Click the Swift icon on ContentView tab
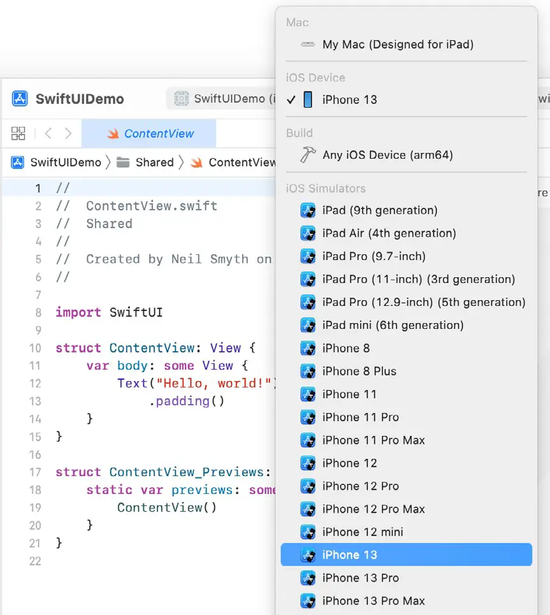Viewport: 550px width, 615px height. pyautogui.click(x=113, y=134)
